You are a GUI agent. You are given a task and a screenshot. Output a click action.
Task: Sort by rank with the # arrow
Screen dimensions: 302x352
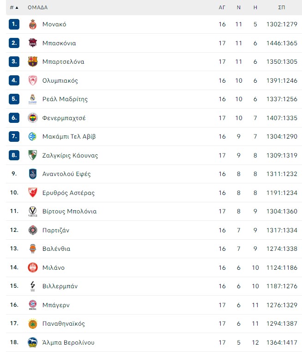pos(14,7)
